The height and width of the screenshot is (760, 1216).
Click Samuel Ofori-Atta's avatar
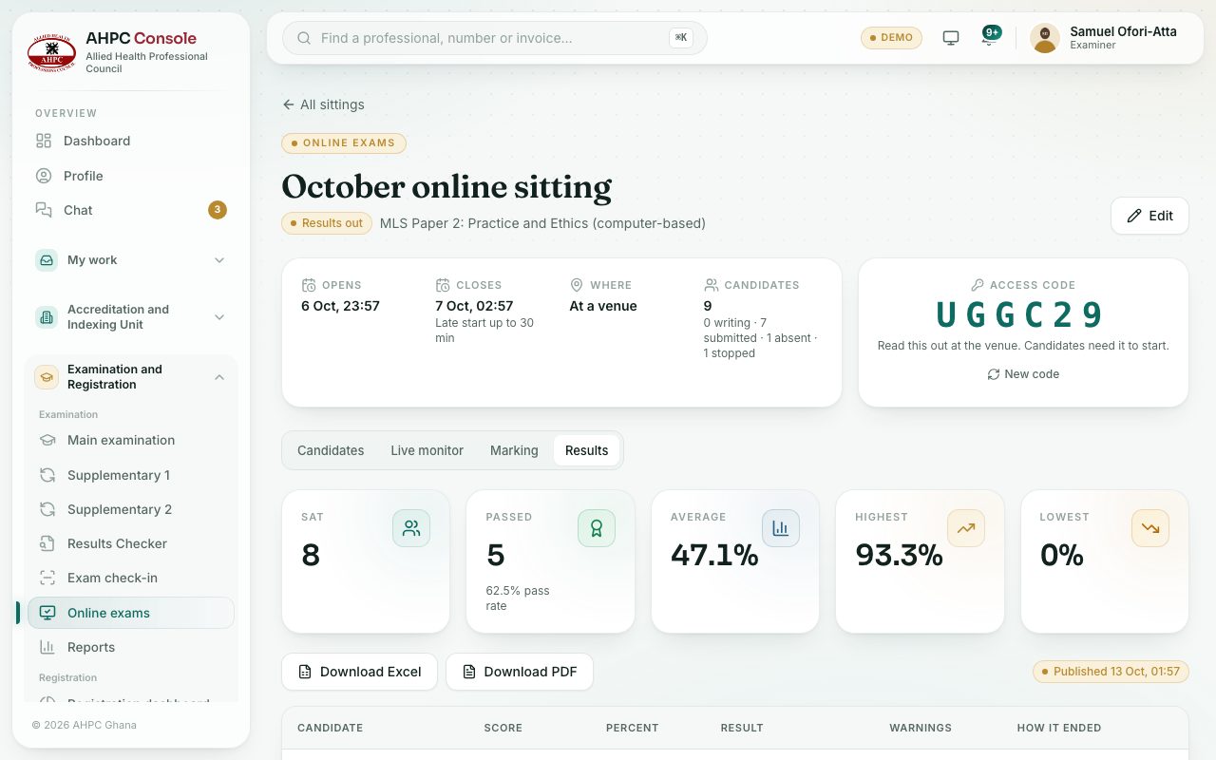coord(1045,38)
